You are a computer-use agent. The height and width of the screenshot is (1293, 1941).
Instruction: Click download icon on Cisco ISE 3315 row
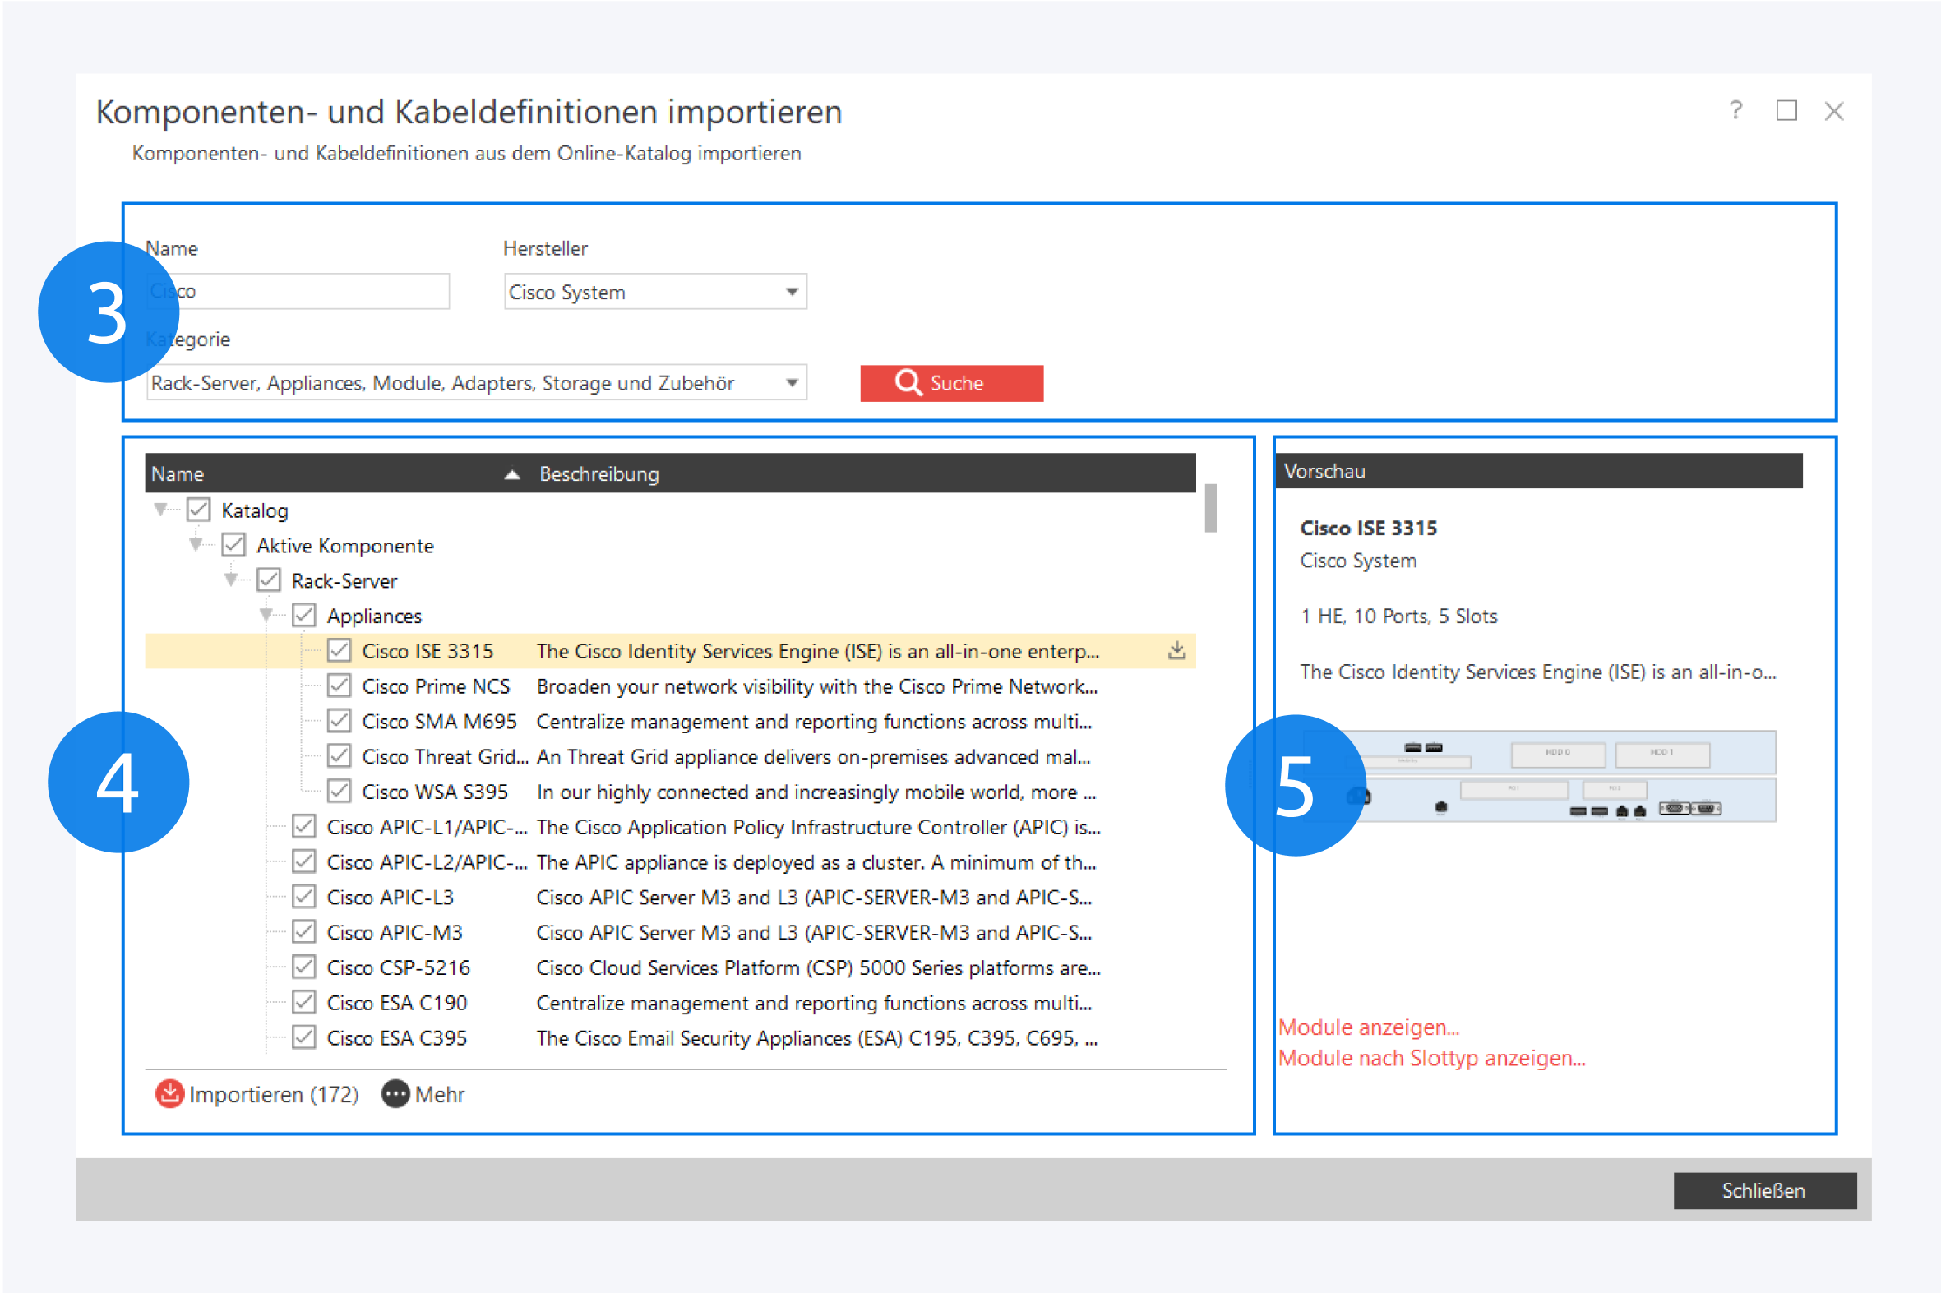point(1176,651)
